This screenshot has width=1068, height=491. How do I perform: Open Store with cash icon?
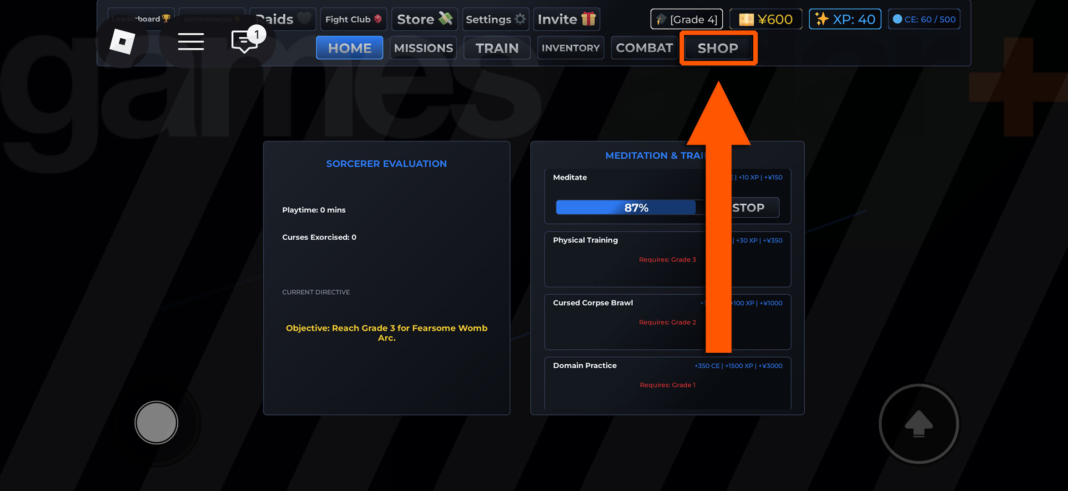pos(424,19)
